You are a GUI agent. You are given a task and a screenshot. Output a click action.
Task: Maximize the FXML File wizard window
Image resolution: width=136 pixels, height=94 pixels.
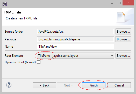119,3
